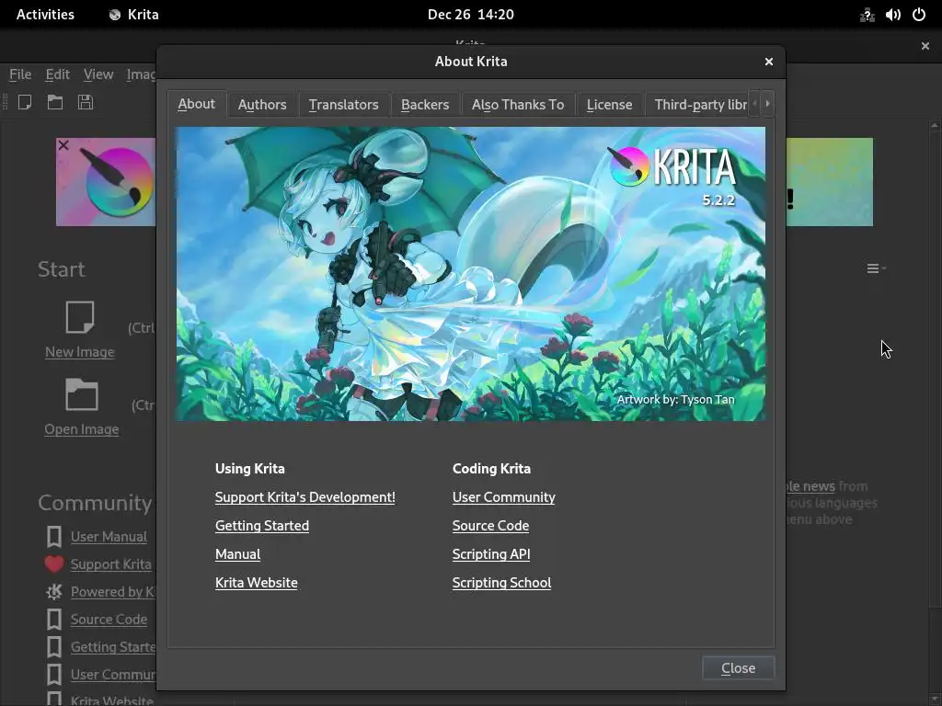Click the open file folder toolbar icon
This screenshot has width=942, height=706.
point(55,102)
